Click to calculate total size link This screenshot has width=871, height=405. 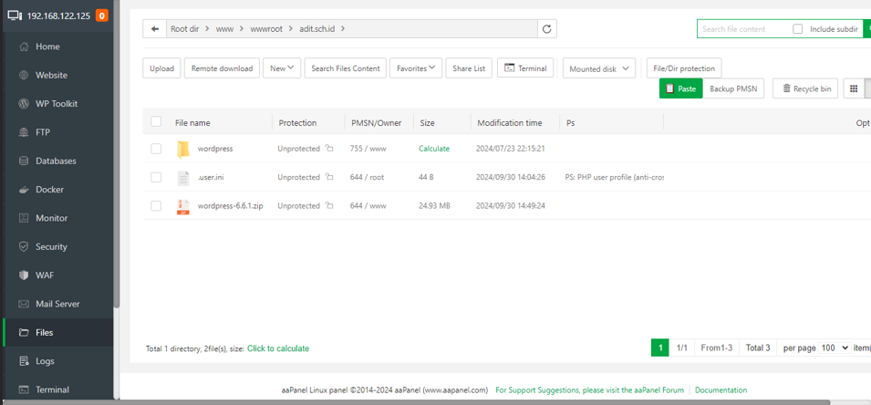click(278, 348)
